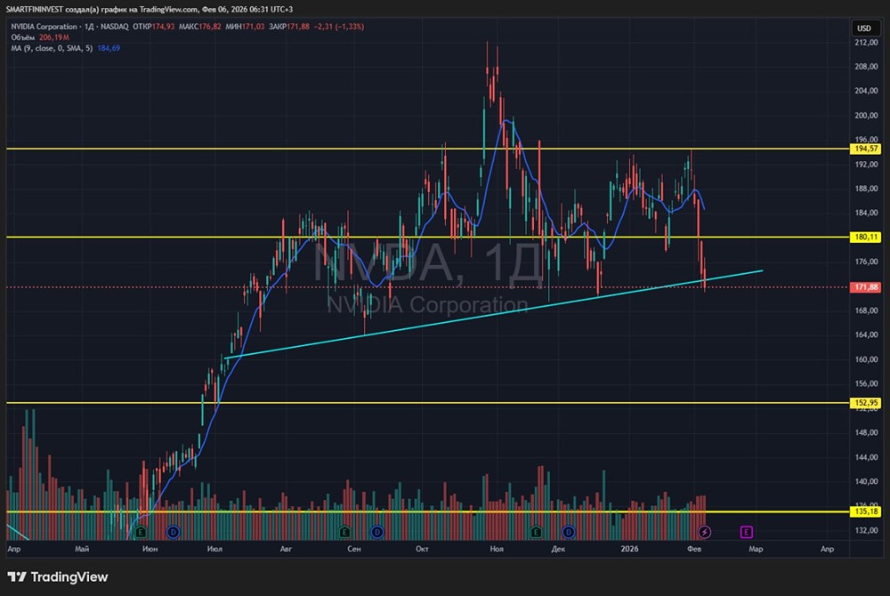The image size is (890, 596).
Task: Open the USD currency selector
Action: [x=864, y=28]
